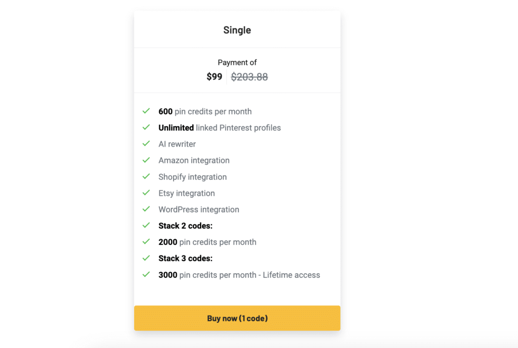Click the linked Pinterest profiles text
This screenshot has height=348, width=518.
(x=238, y=128)
